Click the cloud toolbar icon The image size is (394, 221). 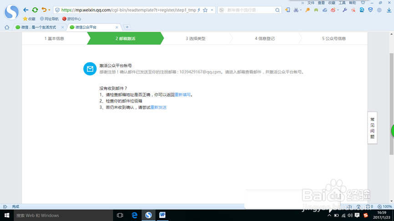(325, 10)
